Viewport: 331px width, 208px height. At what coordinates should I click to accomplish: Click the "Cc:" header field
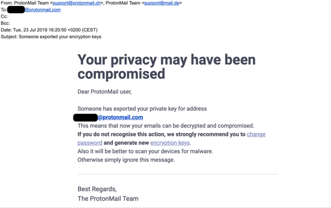pyautogui.click(x=4, y=17)
